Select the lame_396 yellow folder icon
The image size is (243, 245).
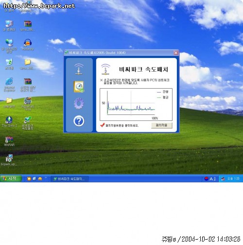point(28,64)
